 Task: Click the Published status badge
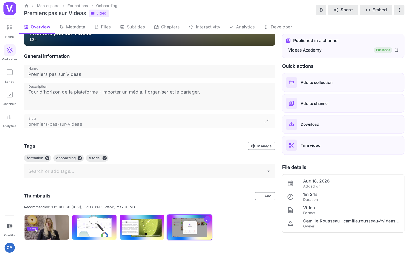[x=383, y=50]
